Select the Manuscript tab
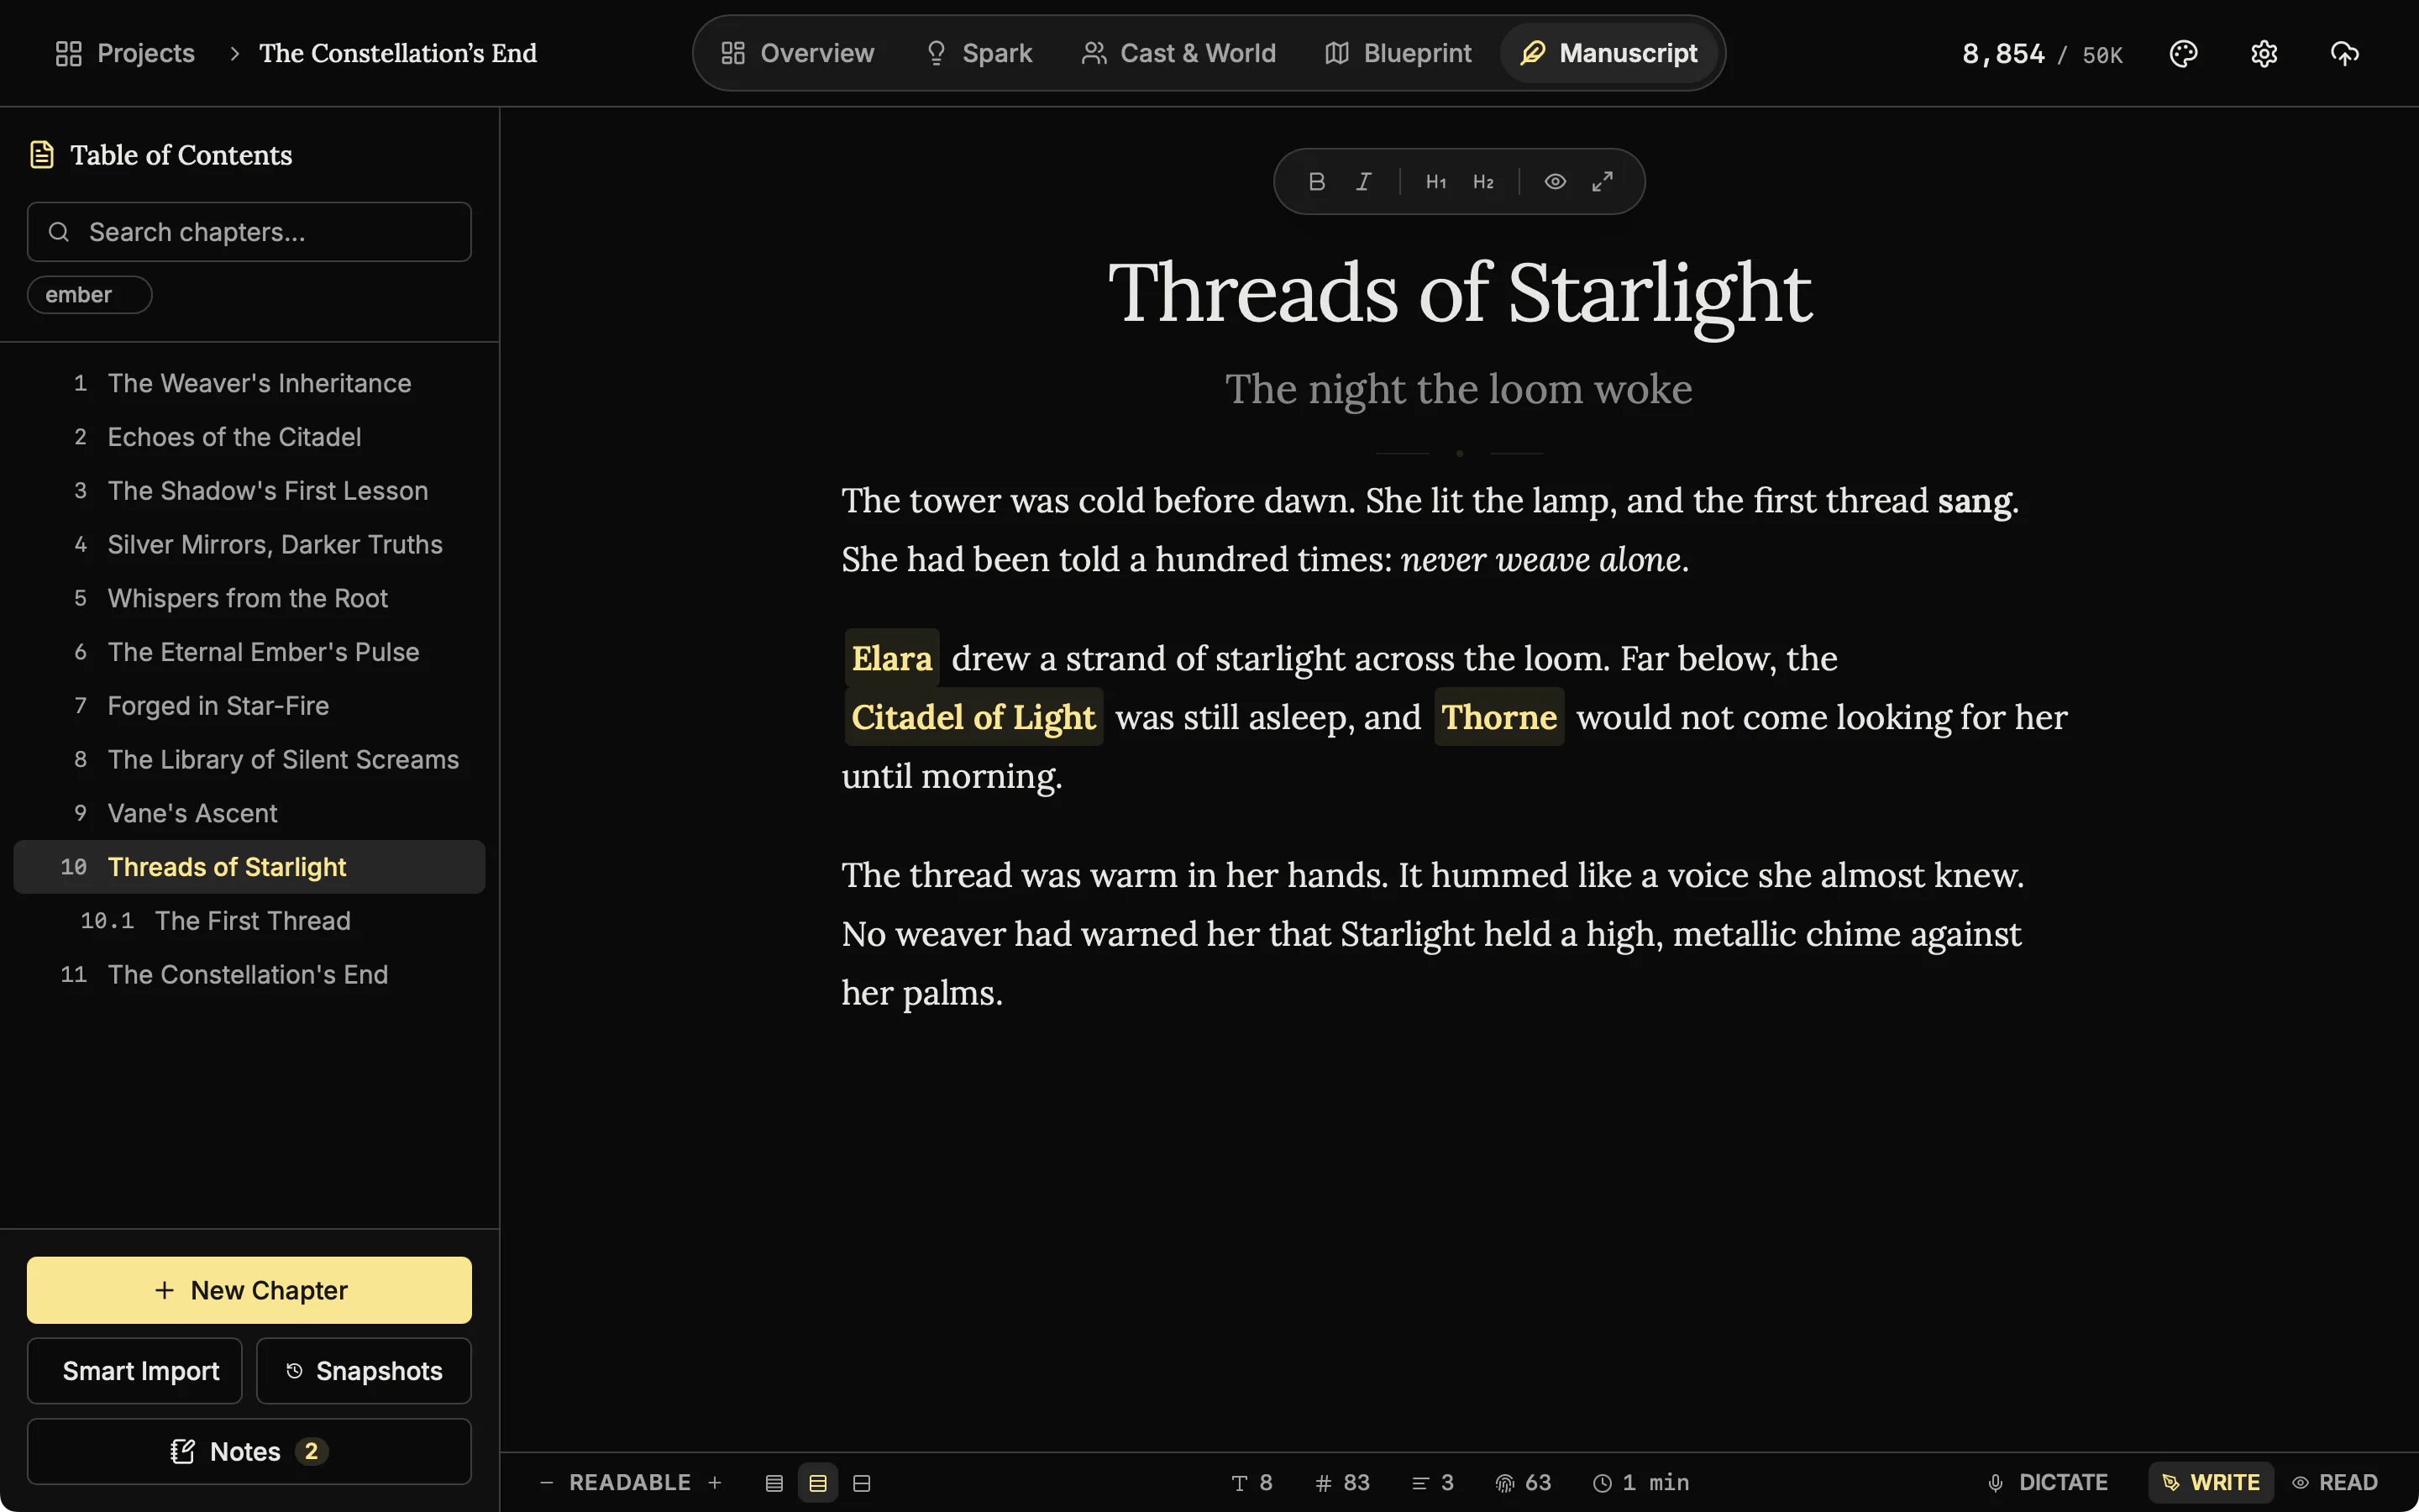The width and height of the screenshot is (2419, 1512). [x=1608, y=53]
